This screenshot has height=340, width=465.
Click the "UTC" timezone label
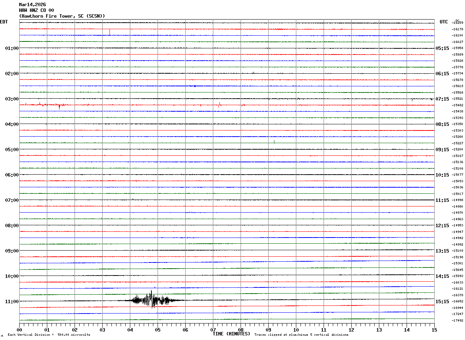click(x=444, y=22)
